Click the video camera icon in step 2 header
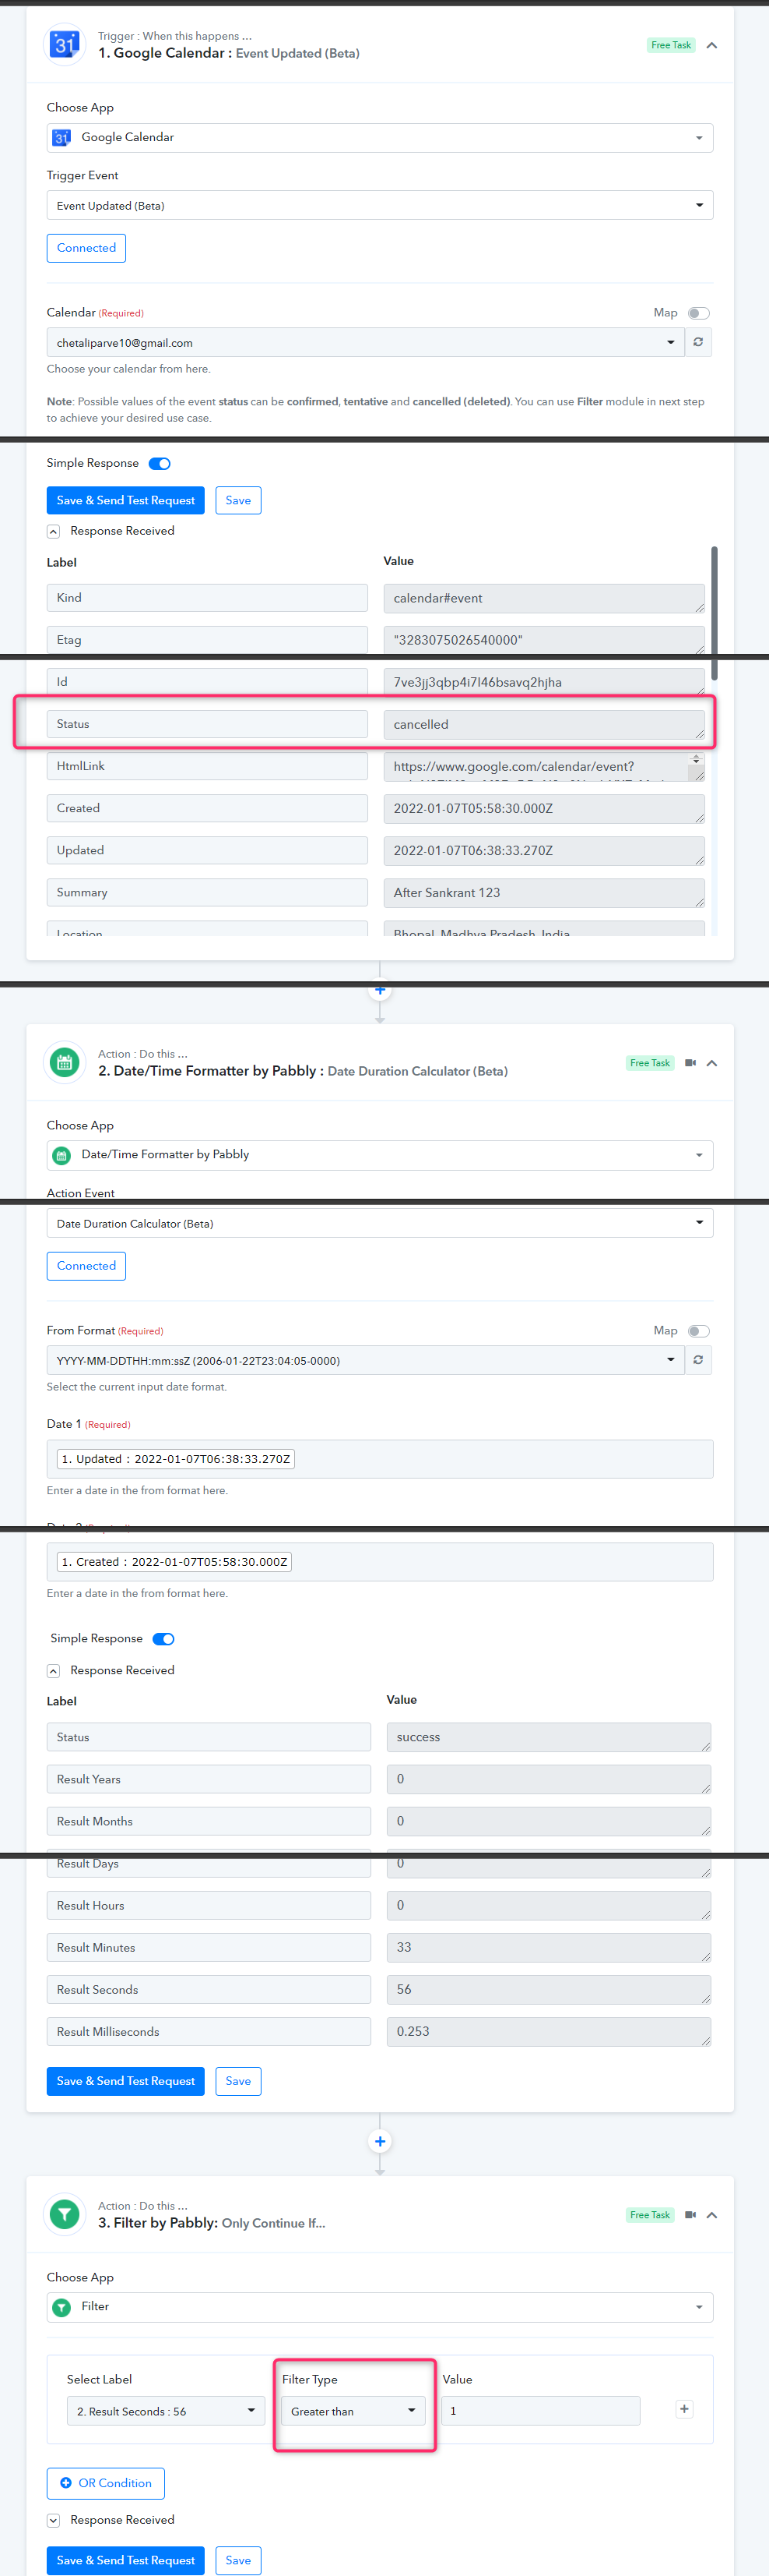This screenshot has height=2576, width=769. click(690, 1063)
